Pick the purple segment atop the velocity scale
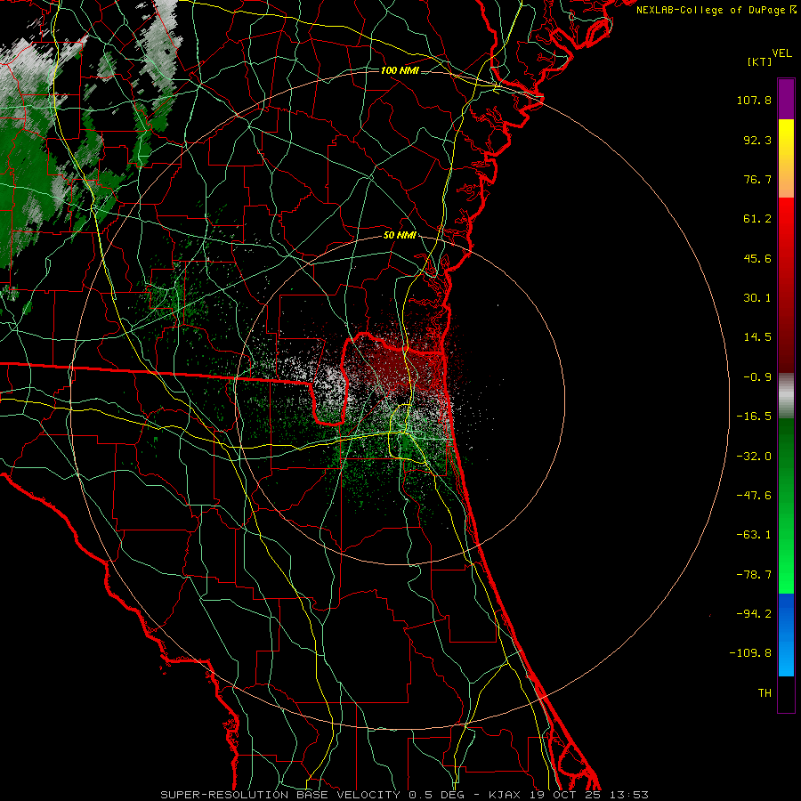The width and height of the screenshot is (801, 801). tap(786, 99)
